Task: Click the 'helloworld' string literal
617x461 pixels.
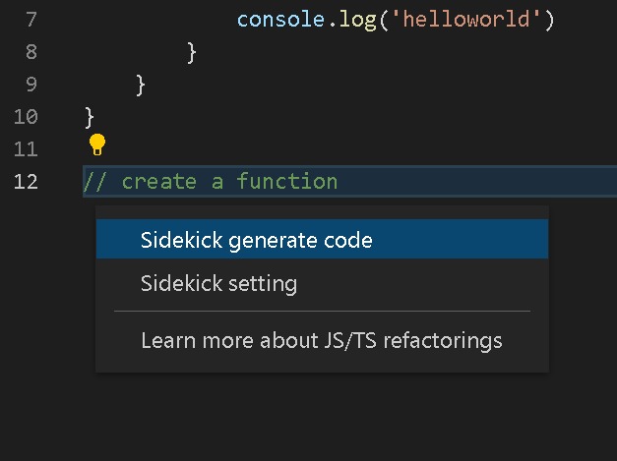Action: tap(466, 19)
